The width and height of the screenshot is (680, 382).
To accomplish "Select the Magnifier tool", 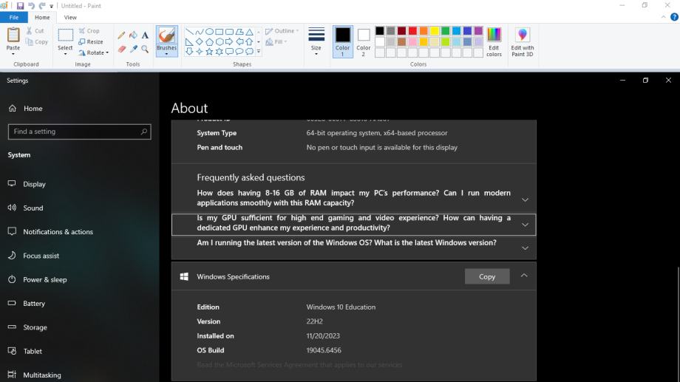I will [145, 49].
